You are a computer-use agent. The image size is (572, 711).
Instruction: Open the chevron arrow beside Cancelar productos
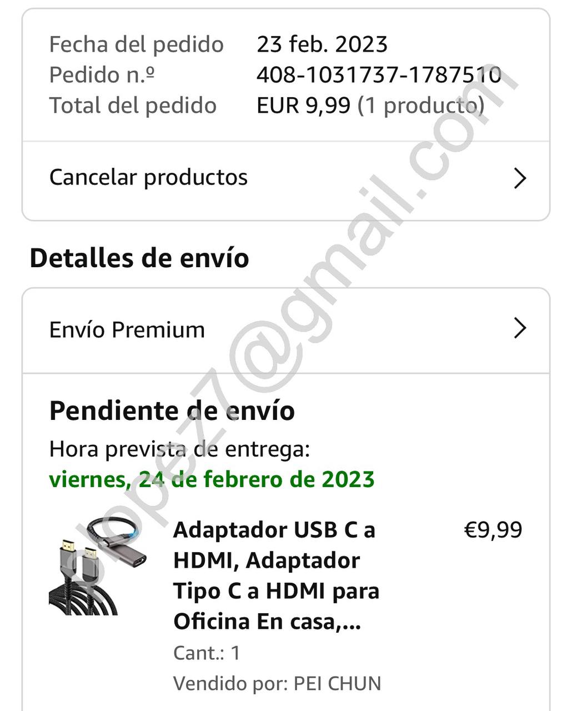520,178
